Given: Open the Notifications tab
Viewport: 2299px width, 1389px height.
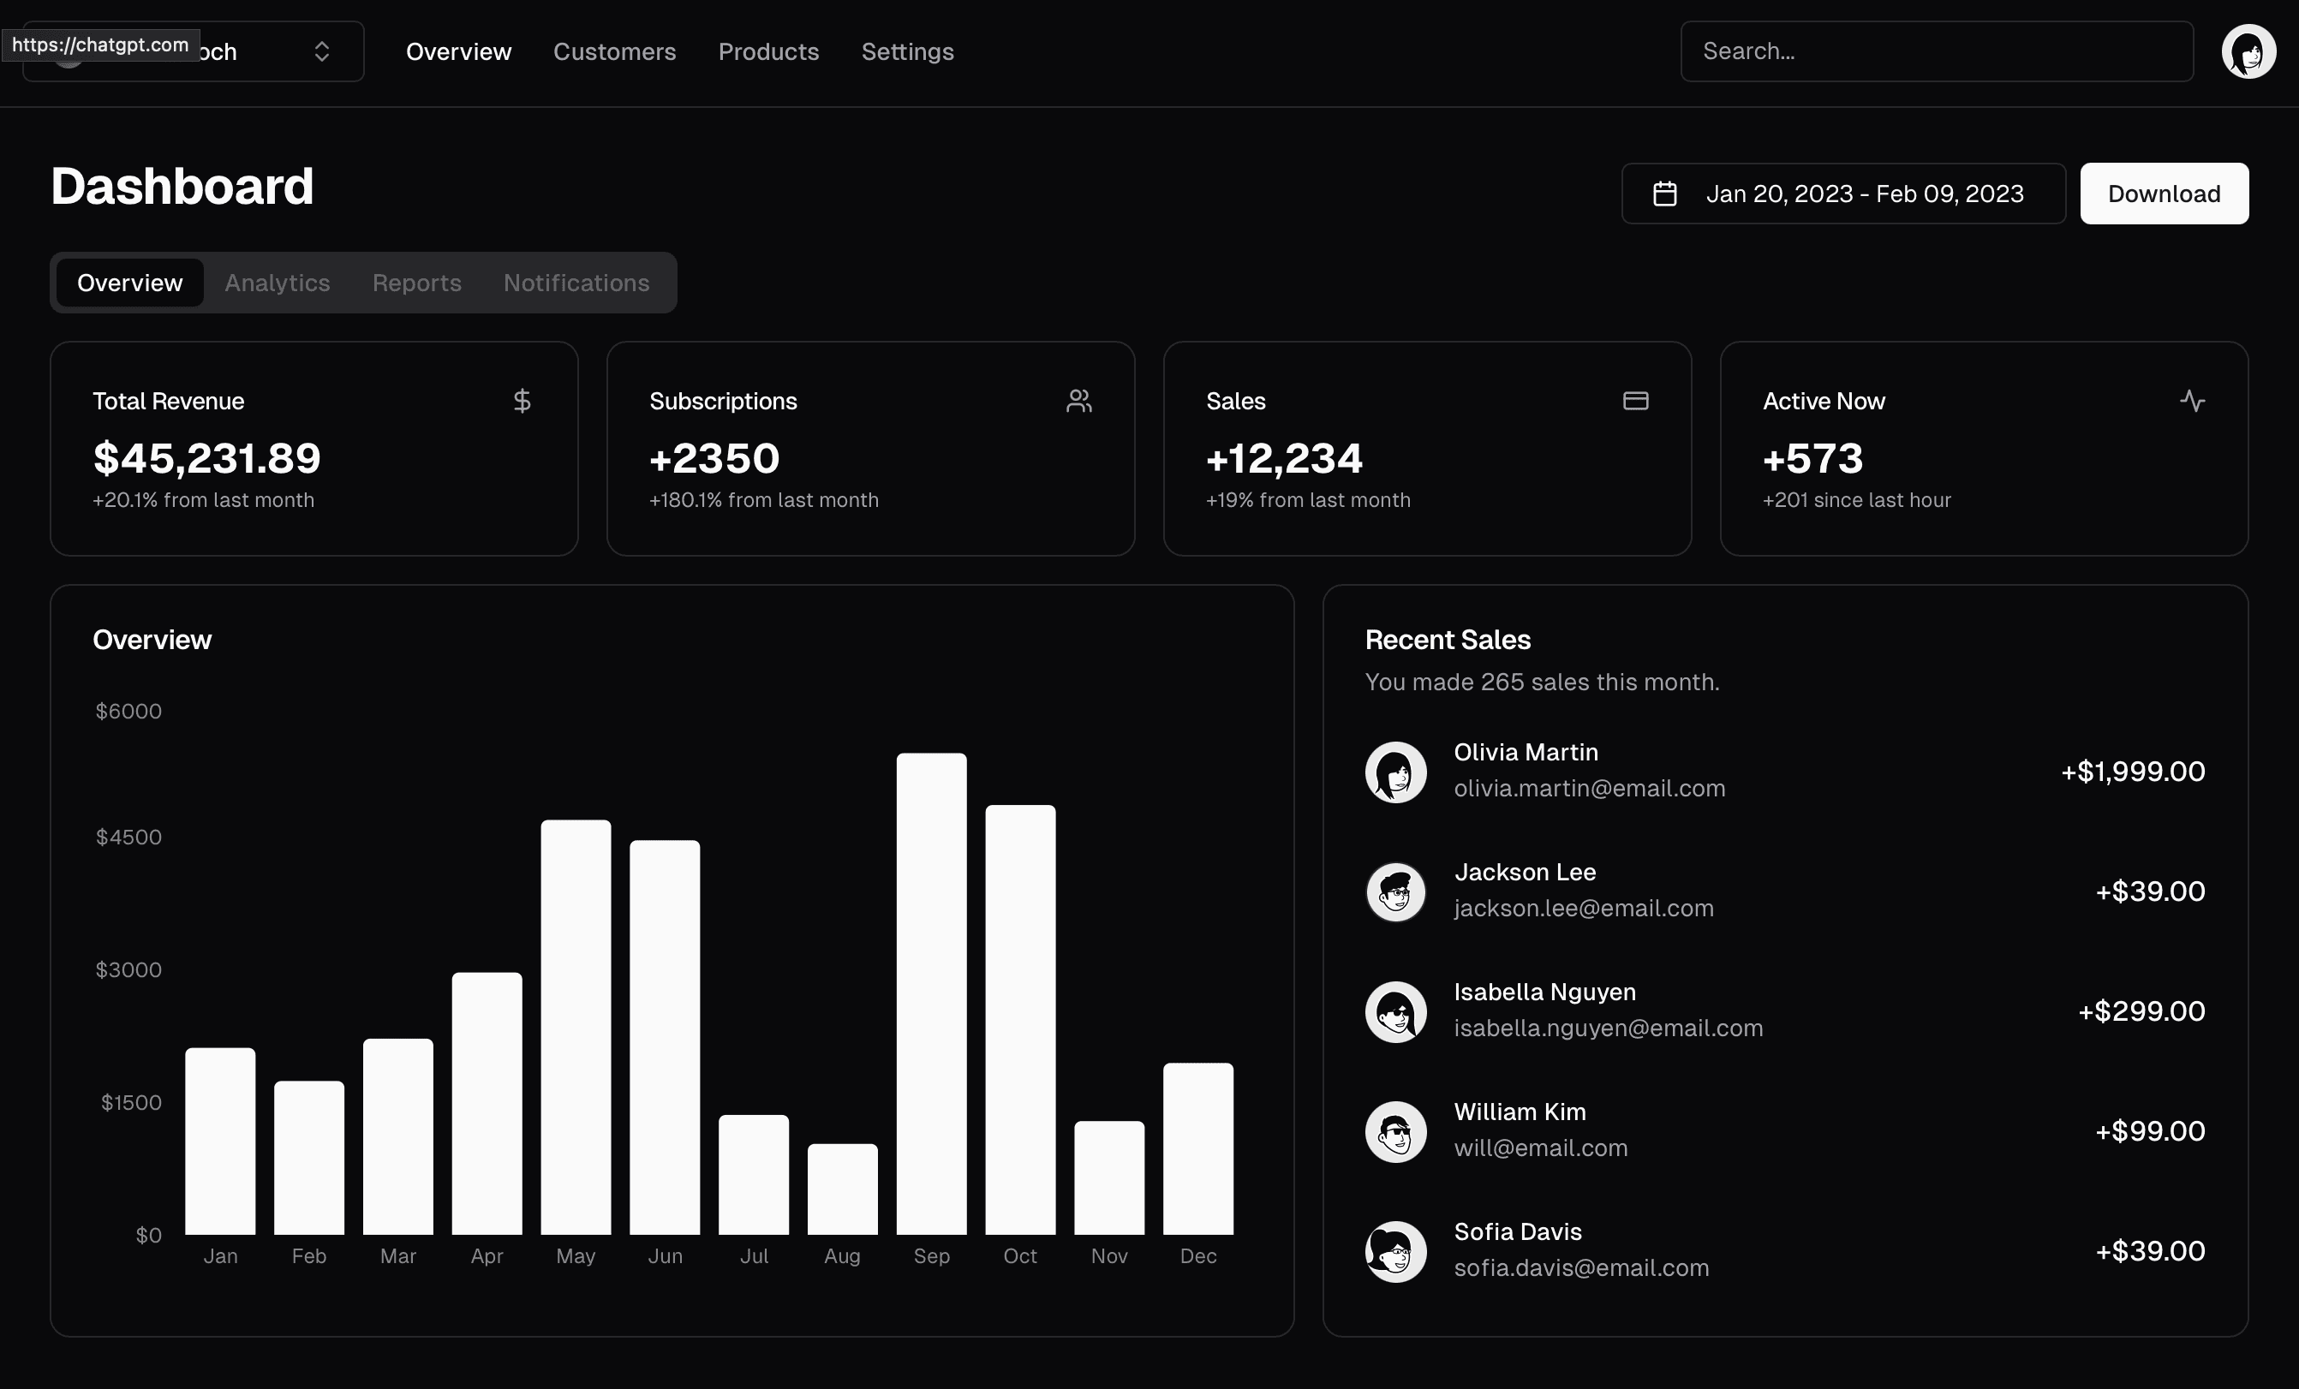Looking at the screenshot, I should tap(576, 283).
